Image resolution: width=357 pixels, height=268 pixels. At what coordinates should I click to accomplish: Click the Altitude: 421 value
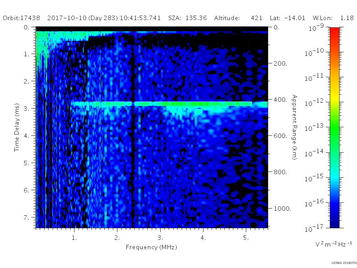click(238, 18)
